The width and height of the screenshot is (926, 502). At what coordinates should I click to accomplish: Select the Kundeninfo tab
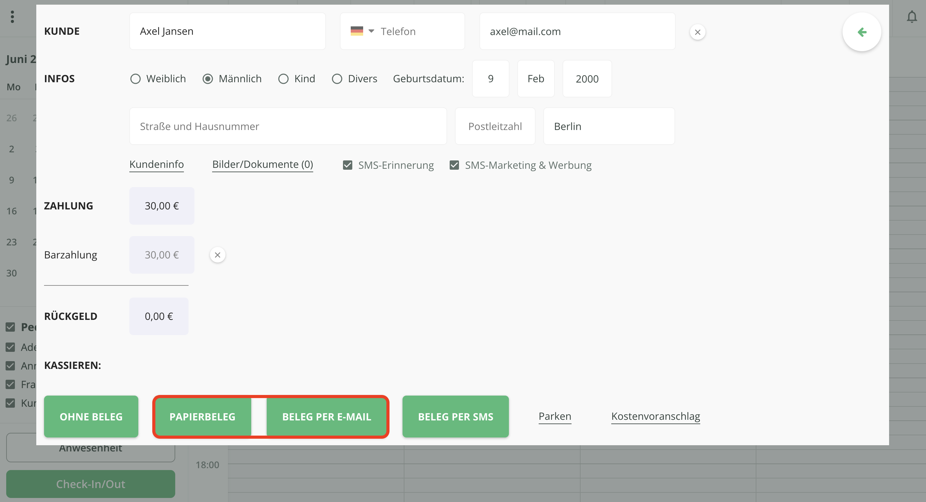[156, 164]
